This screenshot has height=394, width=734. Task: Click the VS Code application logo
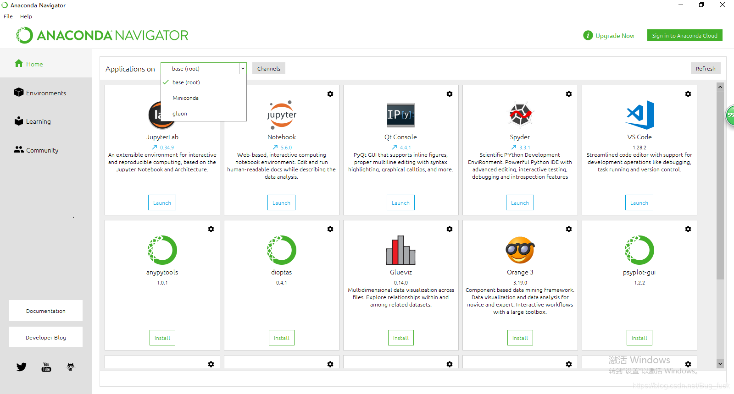[x=640, y=115]
